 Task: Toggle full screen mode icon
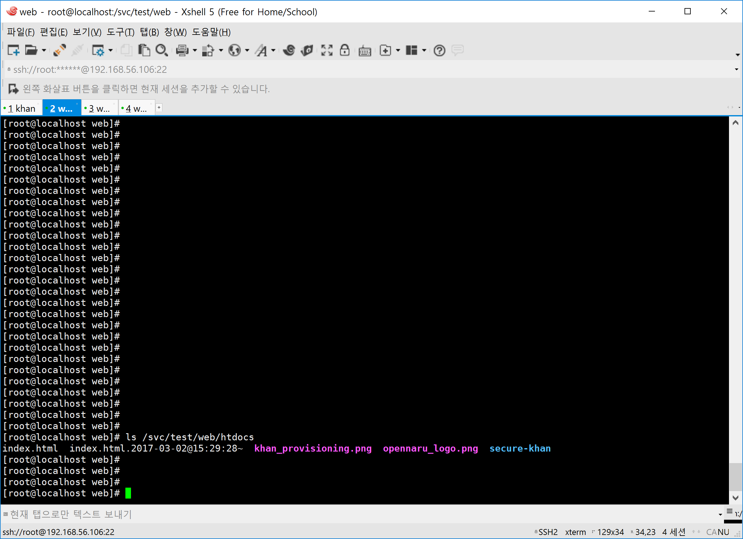point(327,50)
